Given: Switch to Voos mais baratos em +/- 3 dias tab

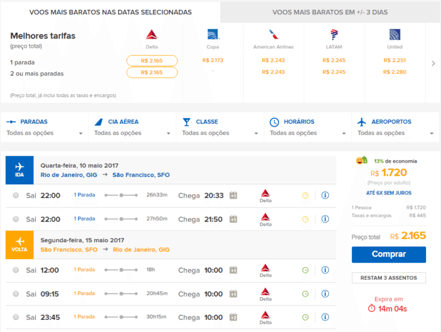Looking at the screenshot, I should pos(330,12).
